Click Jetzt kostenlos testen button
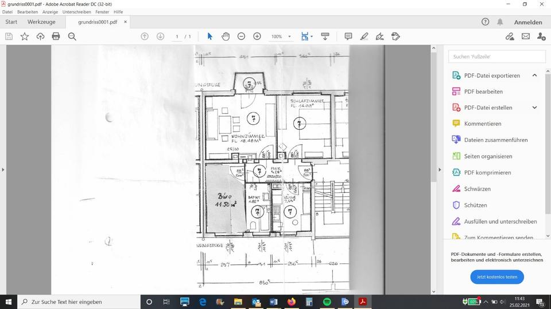Viewport: 551px width, 309px height. tap(496, 277)
